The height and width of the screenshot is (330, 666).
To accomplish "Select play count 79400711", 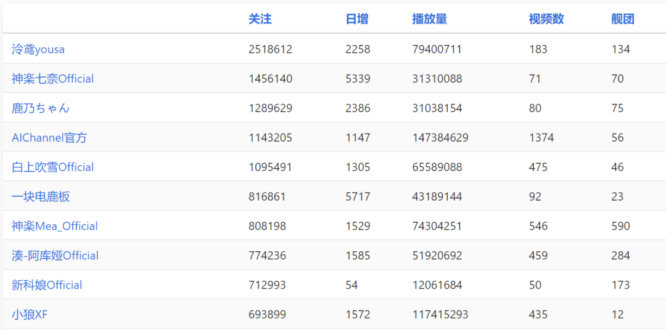I will [x=437, y=50].
